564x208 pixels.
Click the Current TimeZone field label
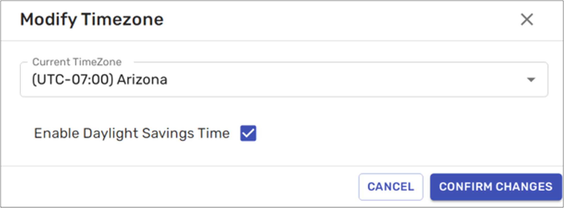point(77,62)
